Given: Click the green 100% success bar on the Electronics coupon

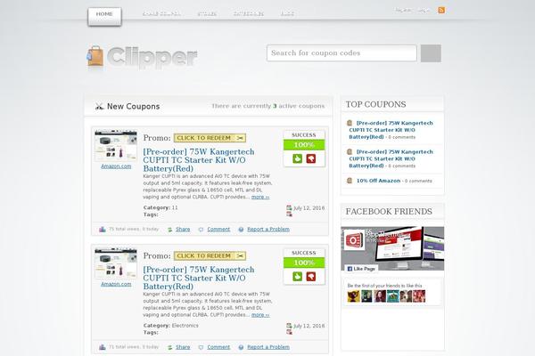Looking at the screenshot, I should (x=304, y=263).
